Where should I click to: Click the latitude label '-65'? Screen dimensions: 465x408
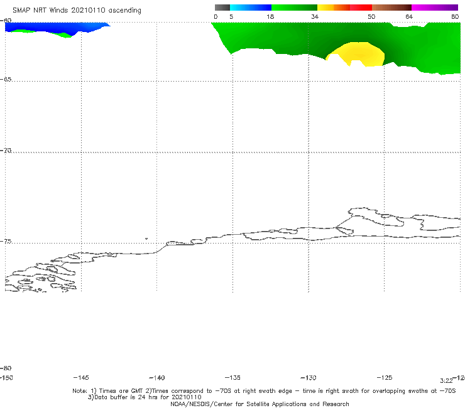pyautogui.click(x=6, y=80)
